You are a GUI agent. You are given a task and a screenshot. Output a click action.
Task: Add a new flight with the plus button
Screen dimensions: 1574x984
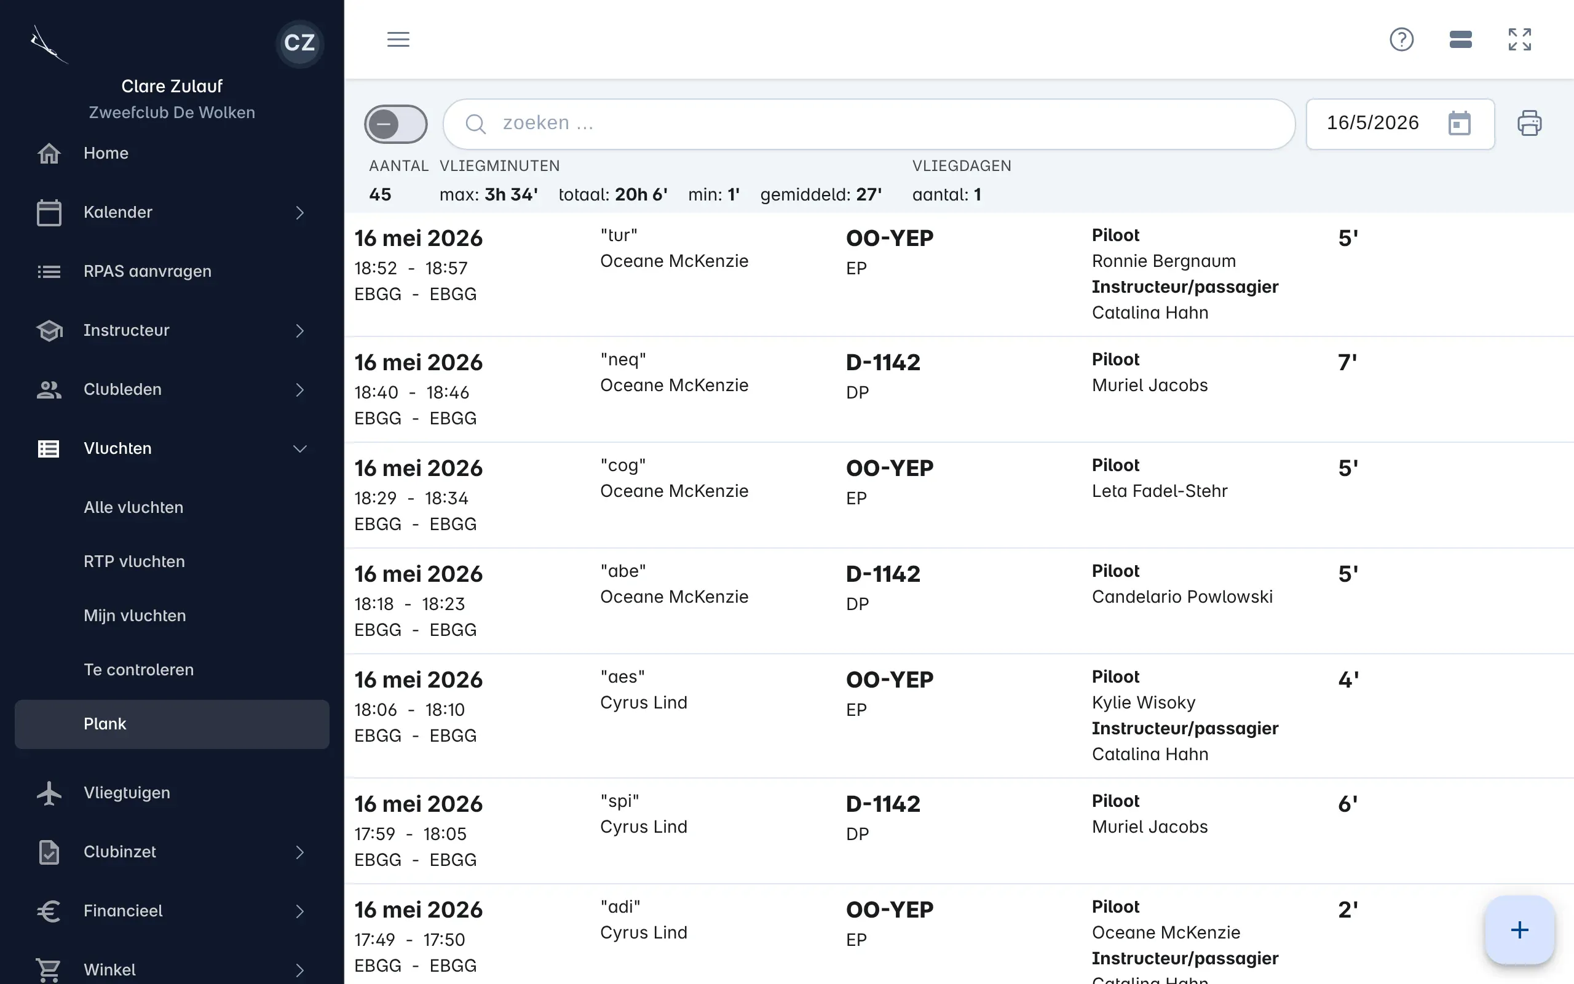[1519, 929]
